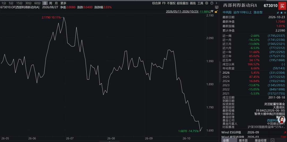Click the bell alert icon
This screenshot has width=287, height=142.
click(x=281, y=13)
